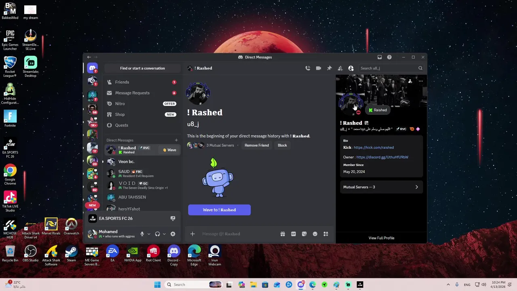Add friends to this DM
Image resolution: width=517 pixels, height=291 pixels.
340,68
